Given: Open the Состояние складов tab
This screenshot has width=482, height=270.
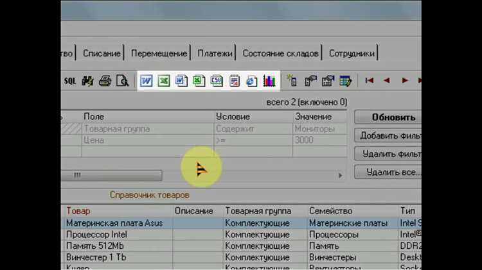Looking at the screenshot, I should pos(280,53).
